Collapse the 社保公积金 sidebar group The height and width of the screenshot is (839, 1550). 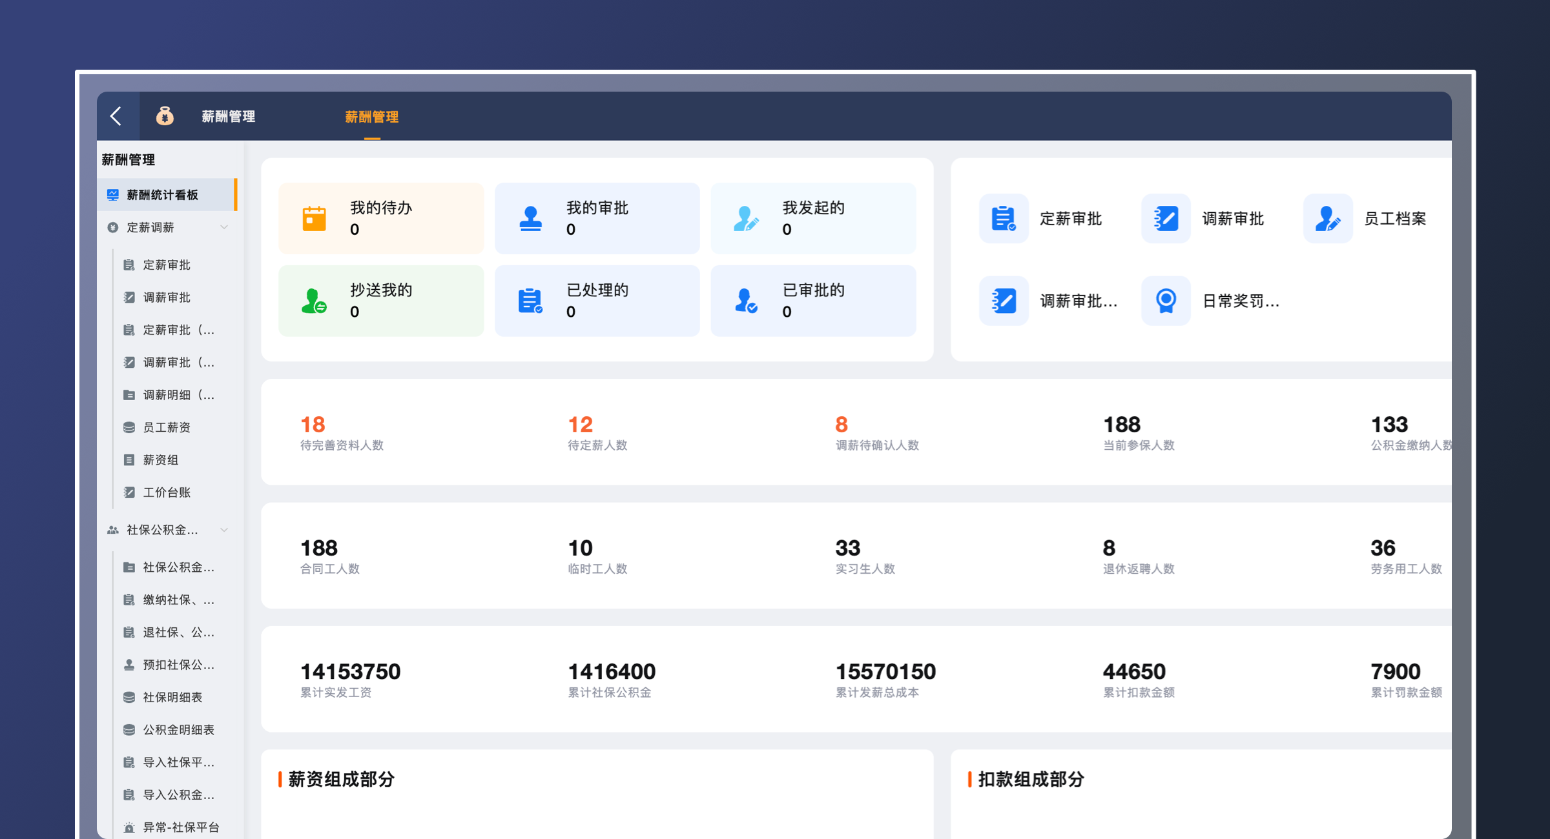(224, 530)
